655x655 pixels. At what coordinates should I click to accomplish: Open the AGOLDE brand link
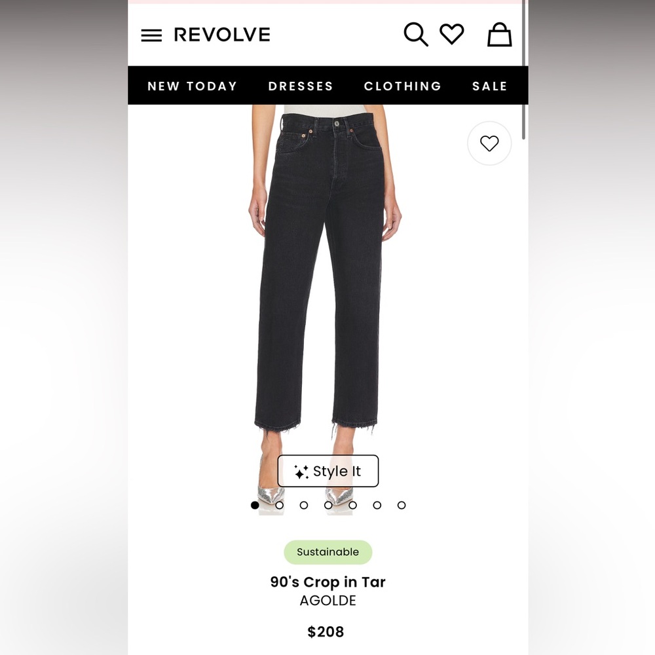[328, 601]
